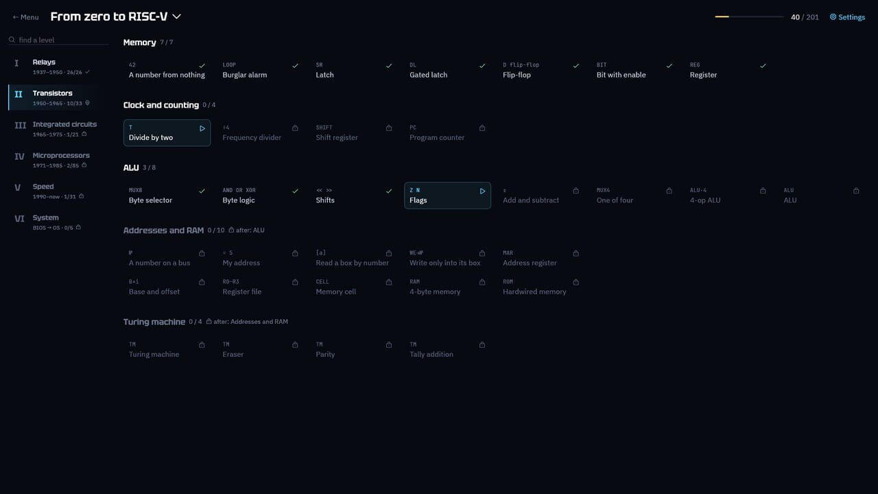Click the lock icon on Hardwired memory
Viewport: 878px width, 494px height.
click(576, 282)
